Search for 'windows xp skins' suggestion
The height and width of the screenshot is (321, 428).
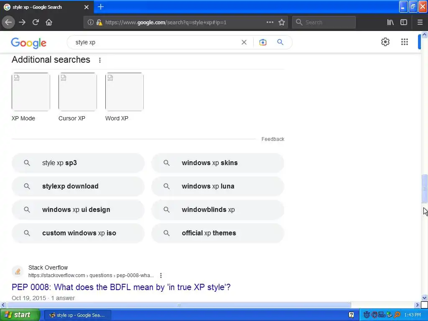(218, 163)
